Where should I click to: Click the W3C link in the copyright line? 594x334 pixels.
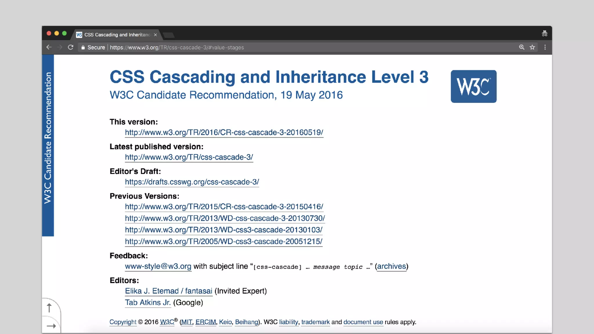(x=167, y=322)
